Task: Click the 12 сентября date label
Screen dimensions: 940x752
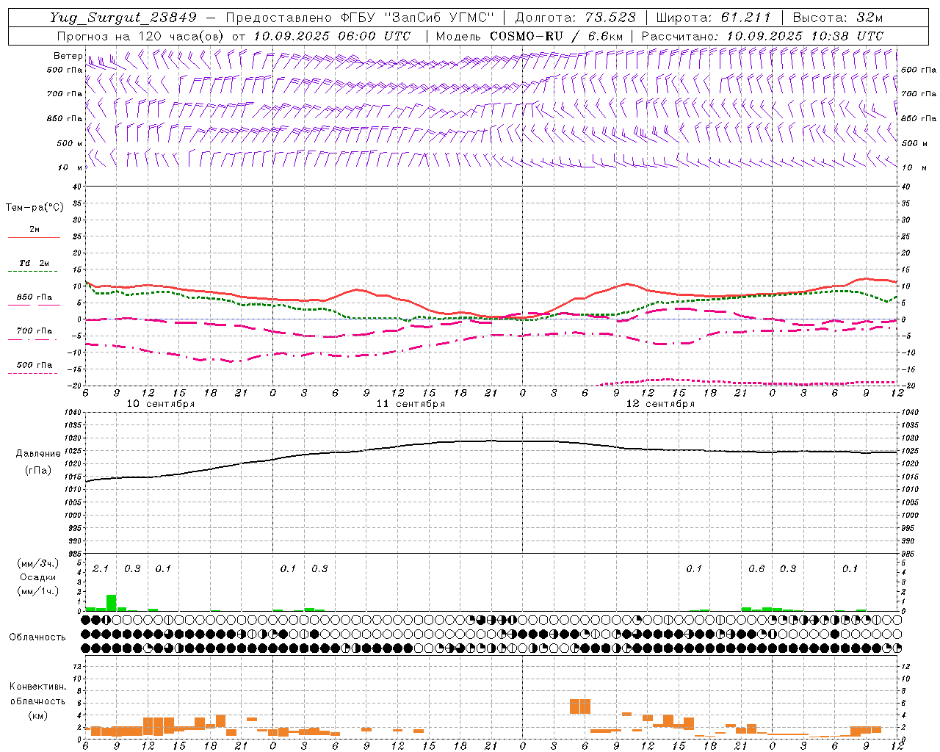Action: coord(660,404)
